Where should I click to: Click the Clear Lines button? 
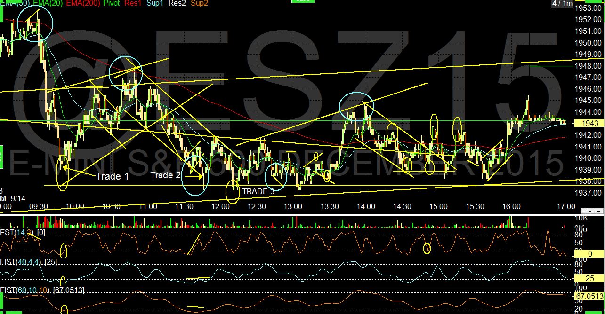coord(592,211)
